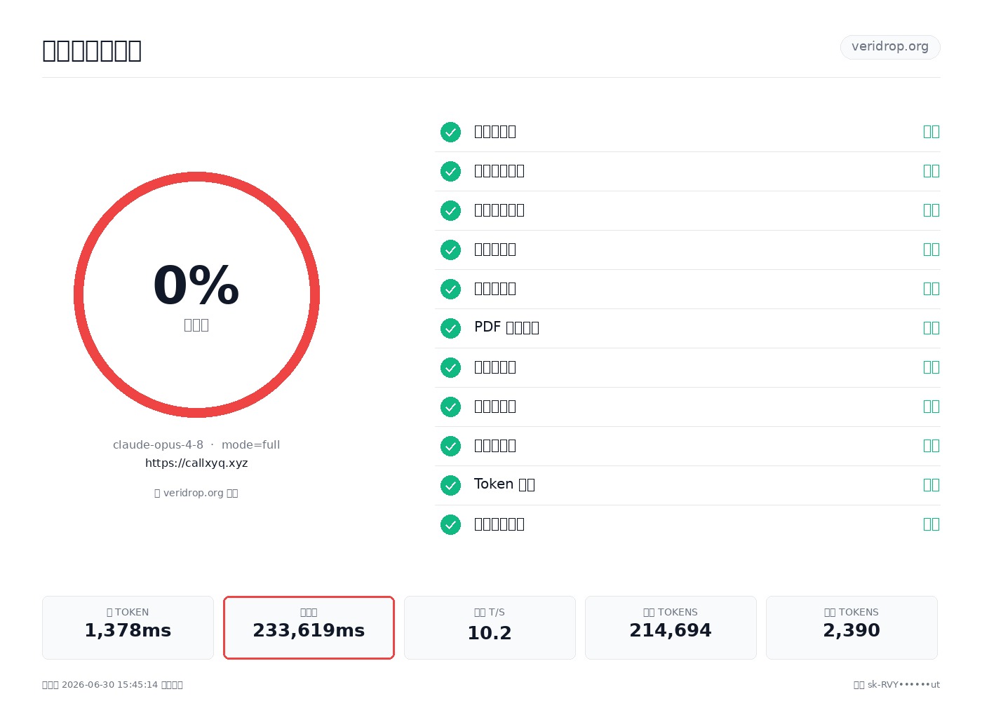Click the green status text on the PDF row
The height and width of the screenshot is (701, 982).
point(931,328)
